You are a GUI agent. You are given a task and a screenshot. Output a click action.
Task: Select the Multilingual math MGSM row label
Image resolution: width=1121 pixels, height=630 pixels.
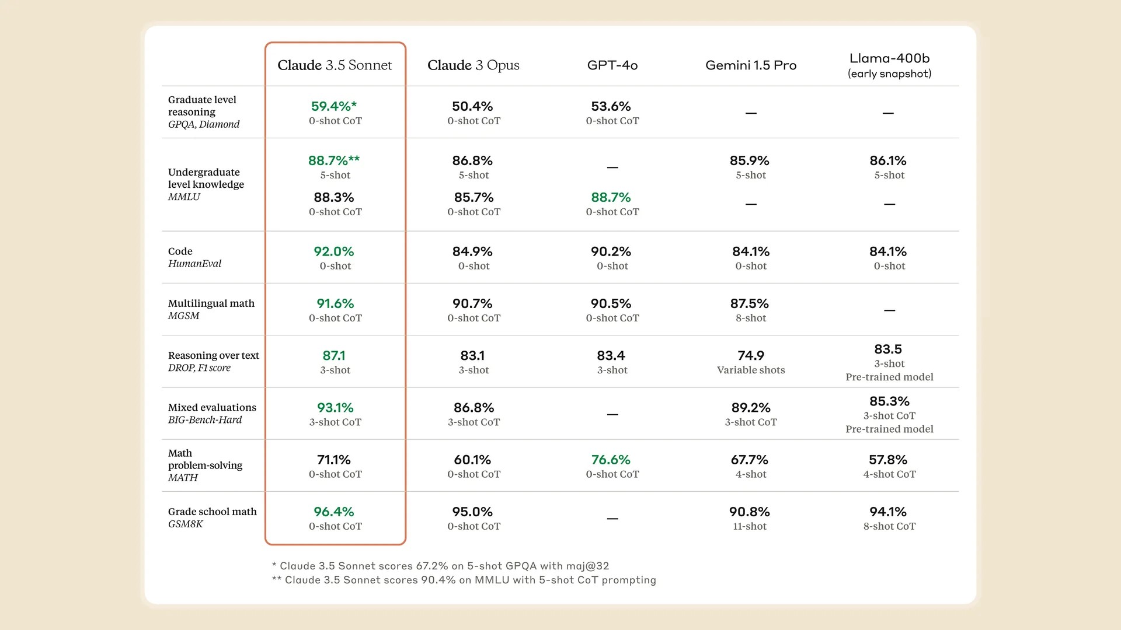(211, 309)
